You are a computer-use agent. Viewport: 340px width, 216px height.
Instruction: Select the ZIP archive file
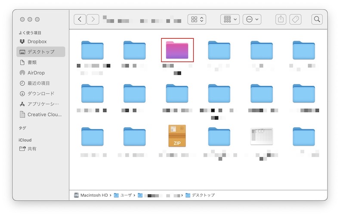click(x=177, y=136)
